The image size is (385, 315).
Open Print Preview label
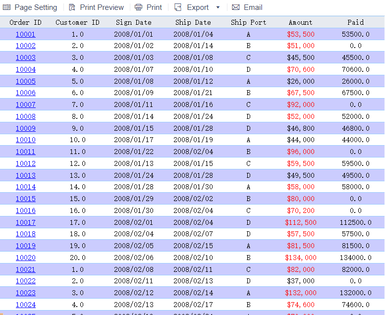(102, 7)
